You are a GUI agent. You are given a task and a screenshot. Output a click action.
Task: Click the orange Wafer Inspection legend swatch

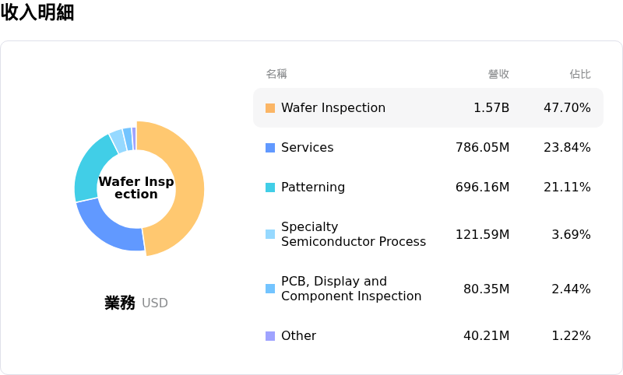[x=270, y=108]
